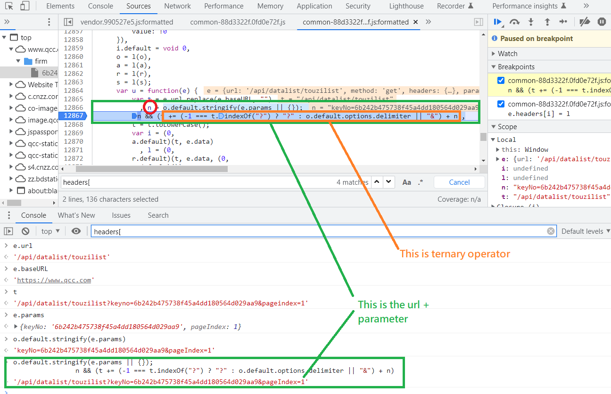Viewport: 611px width, 394px height.
Task: Switch to the Network panel
Action: point(177,6)
